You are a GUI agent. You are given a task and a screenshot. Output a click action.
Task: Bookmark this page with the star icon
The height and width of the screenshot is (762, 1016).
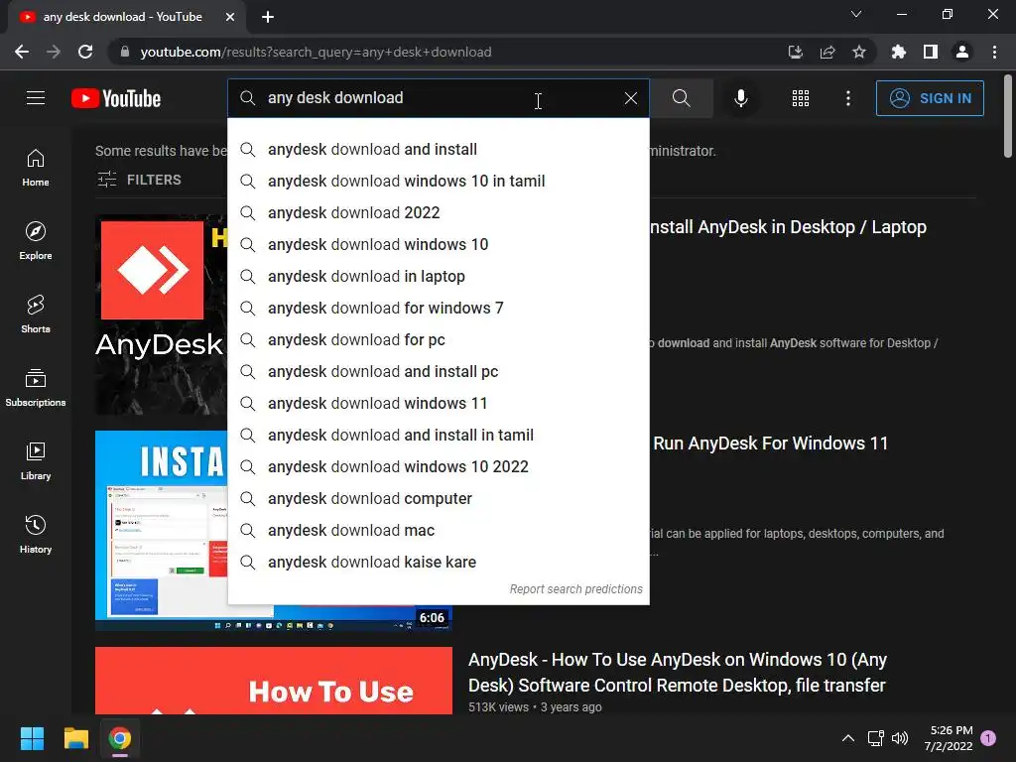858,52
